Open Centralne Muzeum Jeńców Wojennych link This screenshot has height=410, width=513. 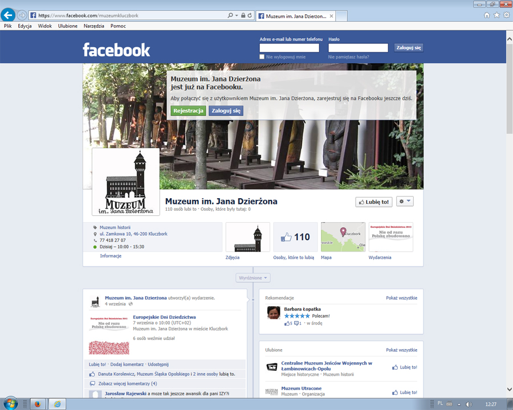pyautogui.click(x=327, y=366)
